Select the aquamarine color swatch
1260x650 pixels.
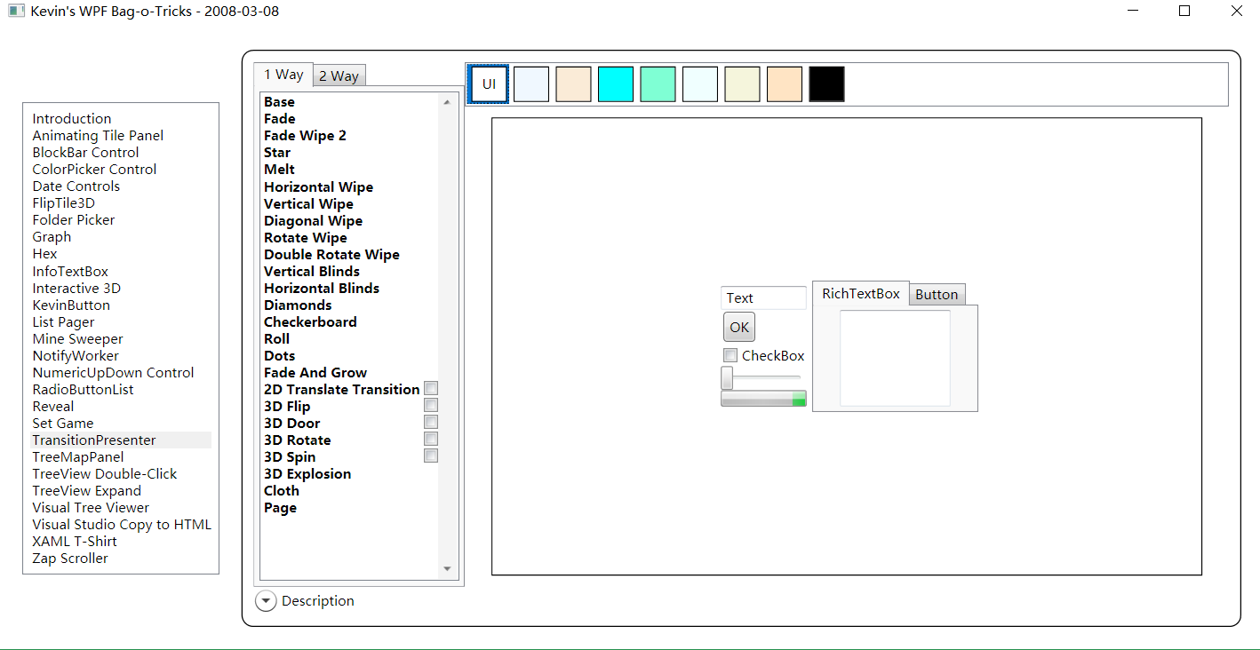(x=658, y=84)
